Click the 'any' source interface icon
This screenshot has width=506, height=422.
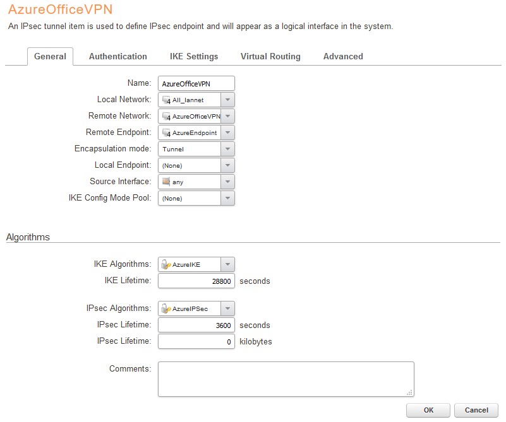(x=166, y=182)
